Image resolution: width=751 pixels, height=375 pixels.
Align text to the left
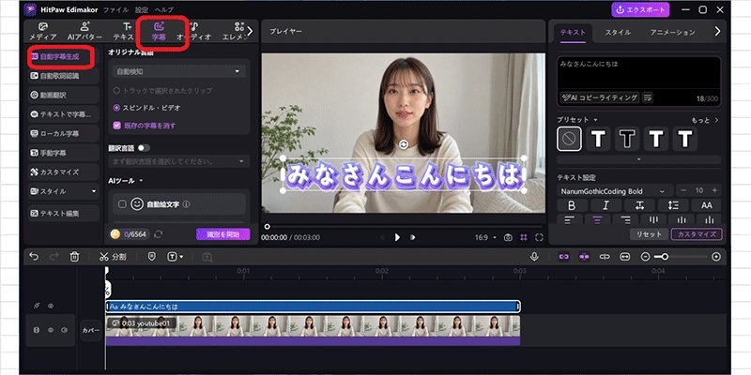click(x=570, y=219)
